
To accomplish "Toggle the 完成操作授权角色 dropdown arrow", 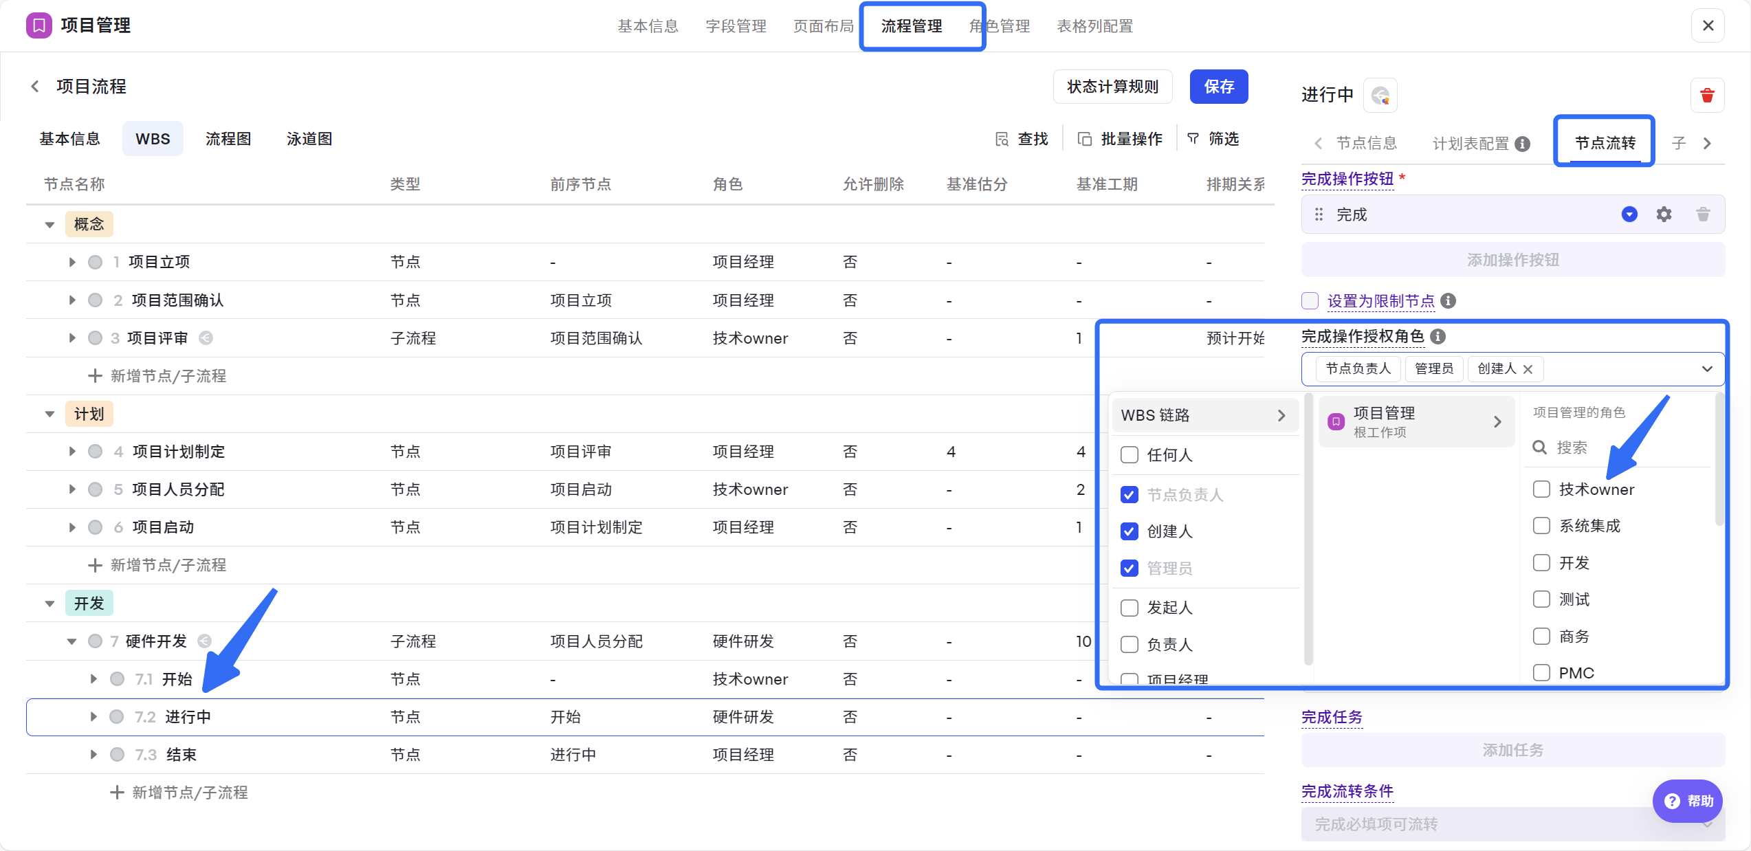I will coord(1707,369).
